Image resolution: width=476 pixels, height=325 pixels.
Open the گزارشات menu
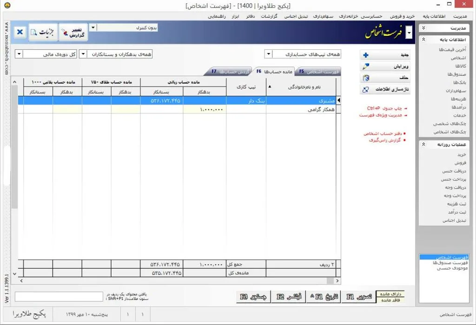point(269,16)
